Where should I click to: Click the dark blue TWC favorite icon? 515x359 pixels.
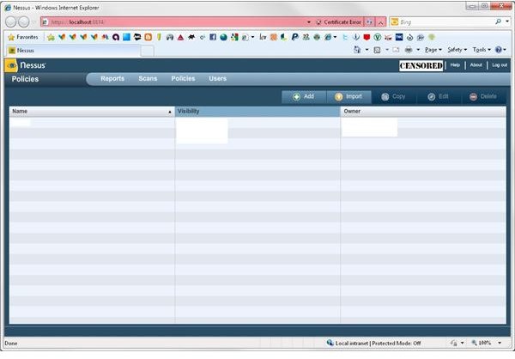coord(399,37)
